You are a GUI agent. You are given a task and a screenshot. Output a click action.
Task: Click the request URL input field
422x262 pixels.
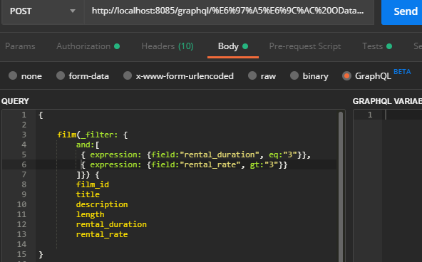click(x=229, y=11)
